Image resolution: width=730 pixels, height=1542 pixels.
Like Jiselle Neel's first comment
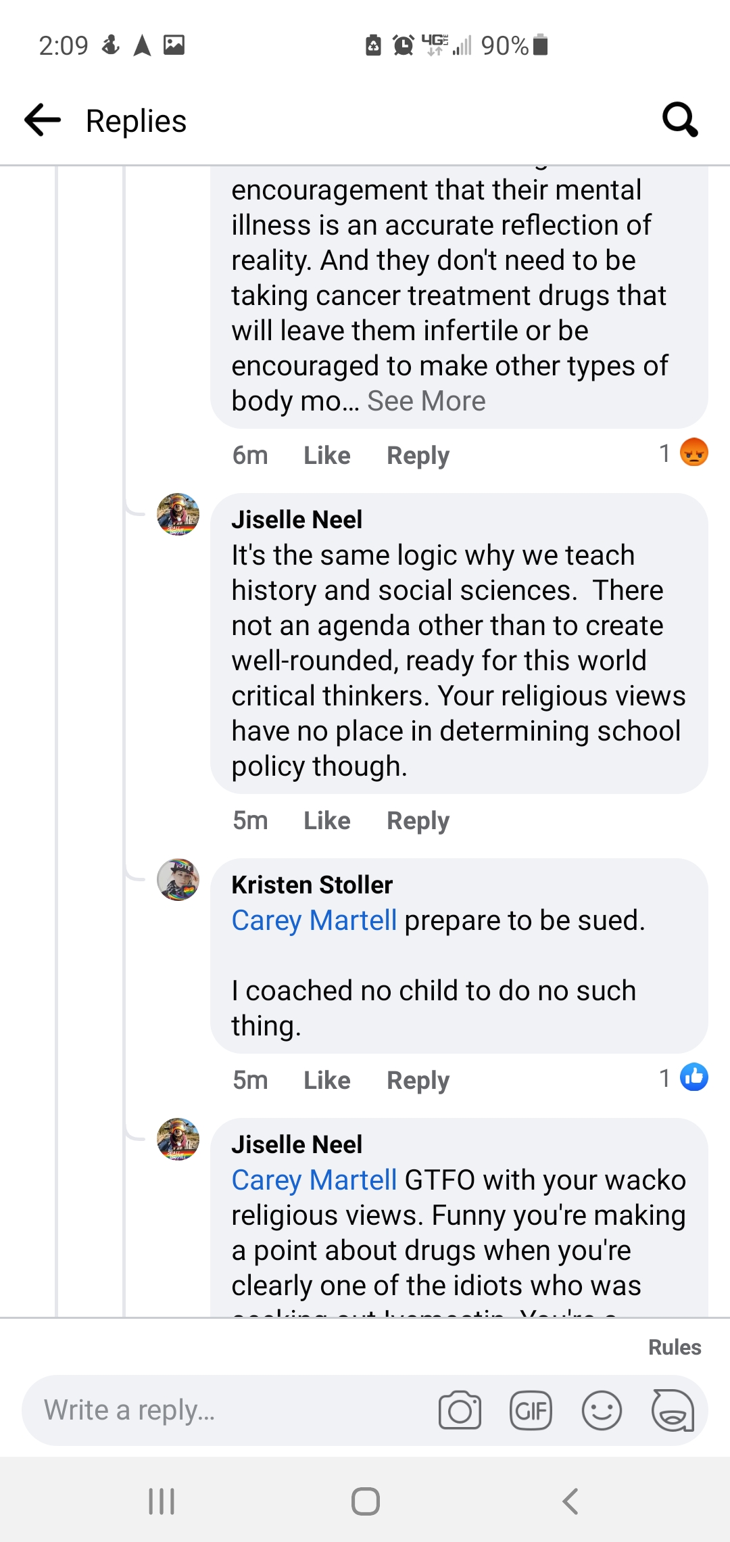pos(326,820)
